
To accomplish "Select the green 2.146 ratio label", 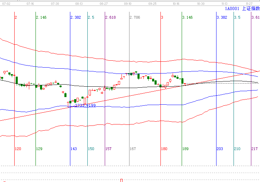I will point(41,17).
